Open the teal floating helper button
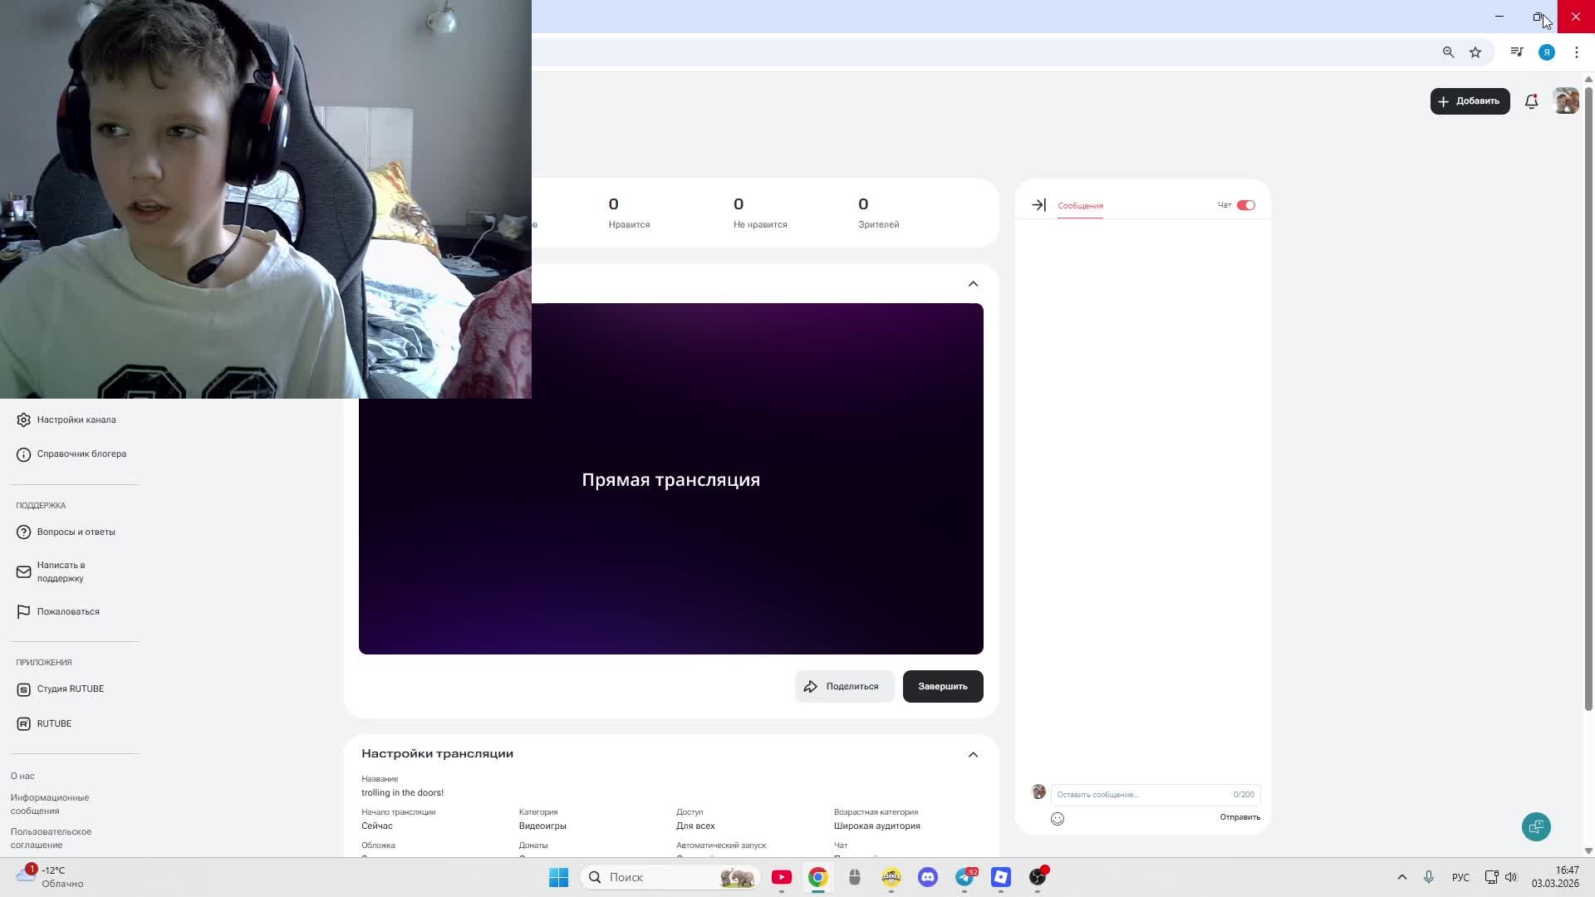The image size is (1595, 897). click(1536, 826)
